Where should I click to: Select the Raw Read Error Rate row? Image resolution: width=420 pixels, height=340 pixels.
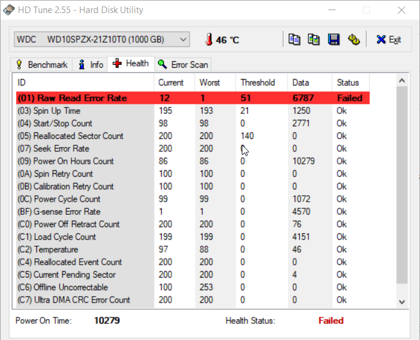coord(193,98)
